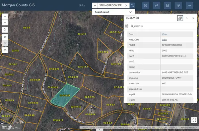Find my location on map
Screen dimensions: 199x131
[x=5, y=50]
